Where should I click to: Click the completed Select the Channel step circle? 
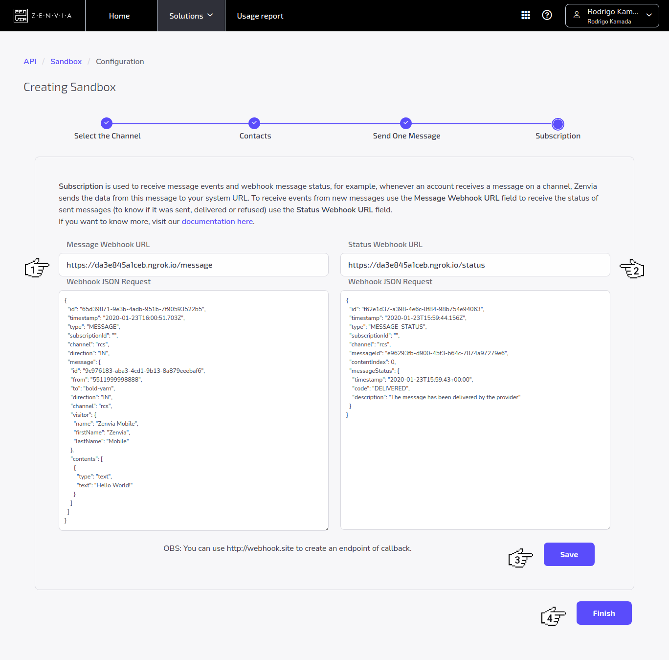click(x=107, y=123)
